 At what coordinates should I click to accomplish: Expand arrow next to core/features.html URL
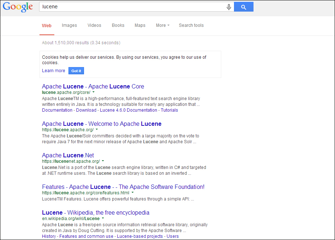(x=133, y=193)
